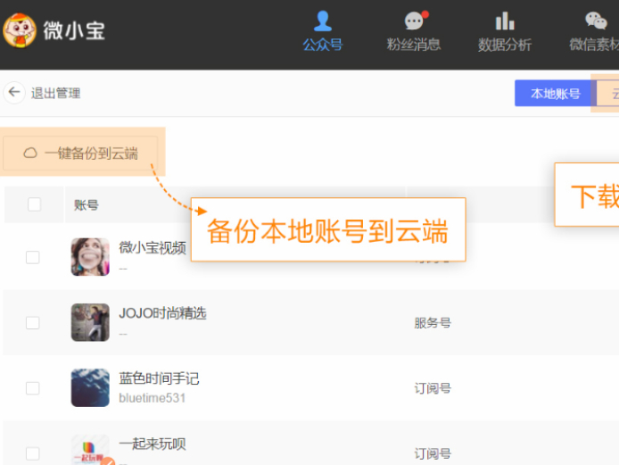This screenshot has width=619, height=465.
Task: Click 微小宝视频 avatar thumbnail
Action: pyautogui.click(x=90, y=257)
